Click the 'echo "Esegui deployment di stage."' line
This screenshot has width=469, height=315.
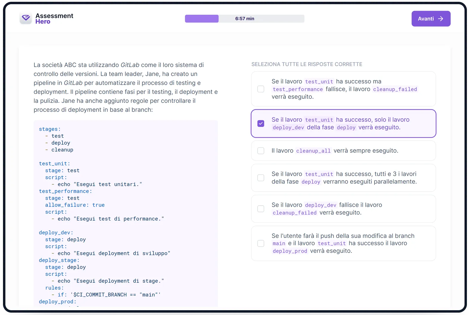point(108,281)
